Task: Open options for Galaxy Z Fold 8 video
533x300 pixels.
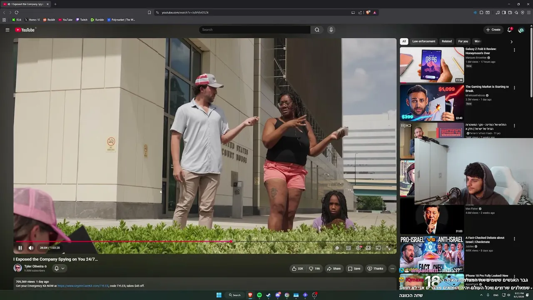Action: click(514, 50)
